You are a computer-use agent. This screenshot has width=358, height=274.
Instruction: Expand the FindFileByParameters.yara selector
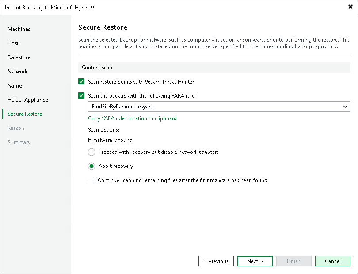coord(345,107)
